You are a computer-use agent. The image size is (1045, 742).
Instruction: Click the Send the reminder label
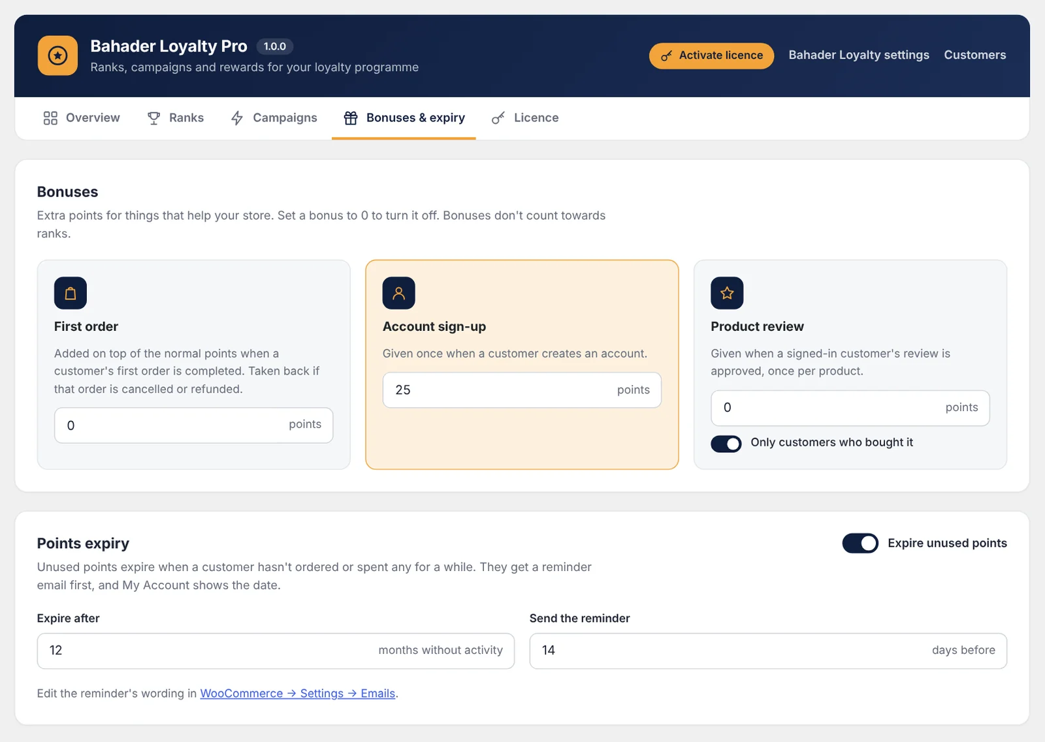[579, 618]
